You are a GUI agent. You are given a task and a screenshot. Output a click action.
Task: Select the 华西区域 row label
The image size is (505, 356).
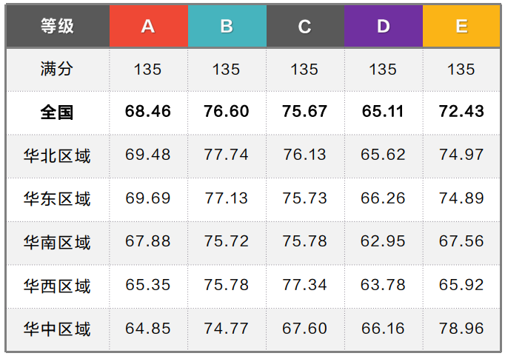[57, 285]
